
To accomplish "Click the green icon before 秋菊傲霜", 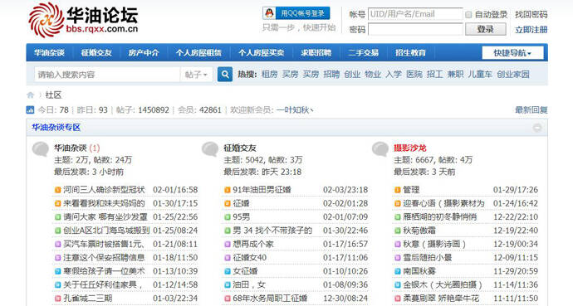I will click(398, 231).
